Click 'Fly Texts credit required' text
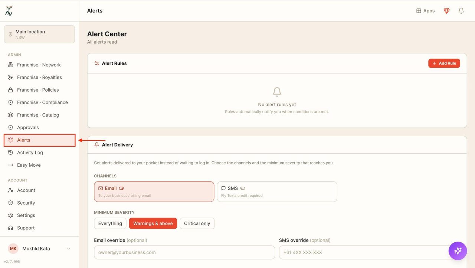The image size is (475, 268). coord(242,196)
